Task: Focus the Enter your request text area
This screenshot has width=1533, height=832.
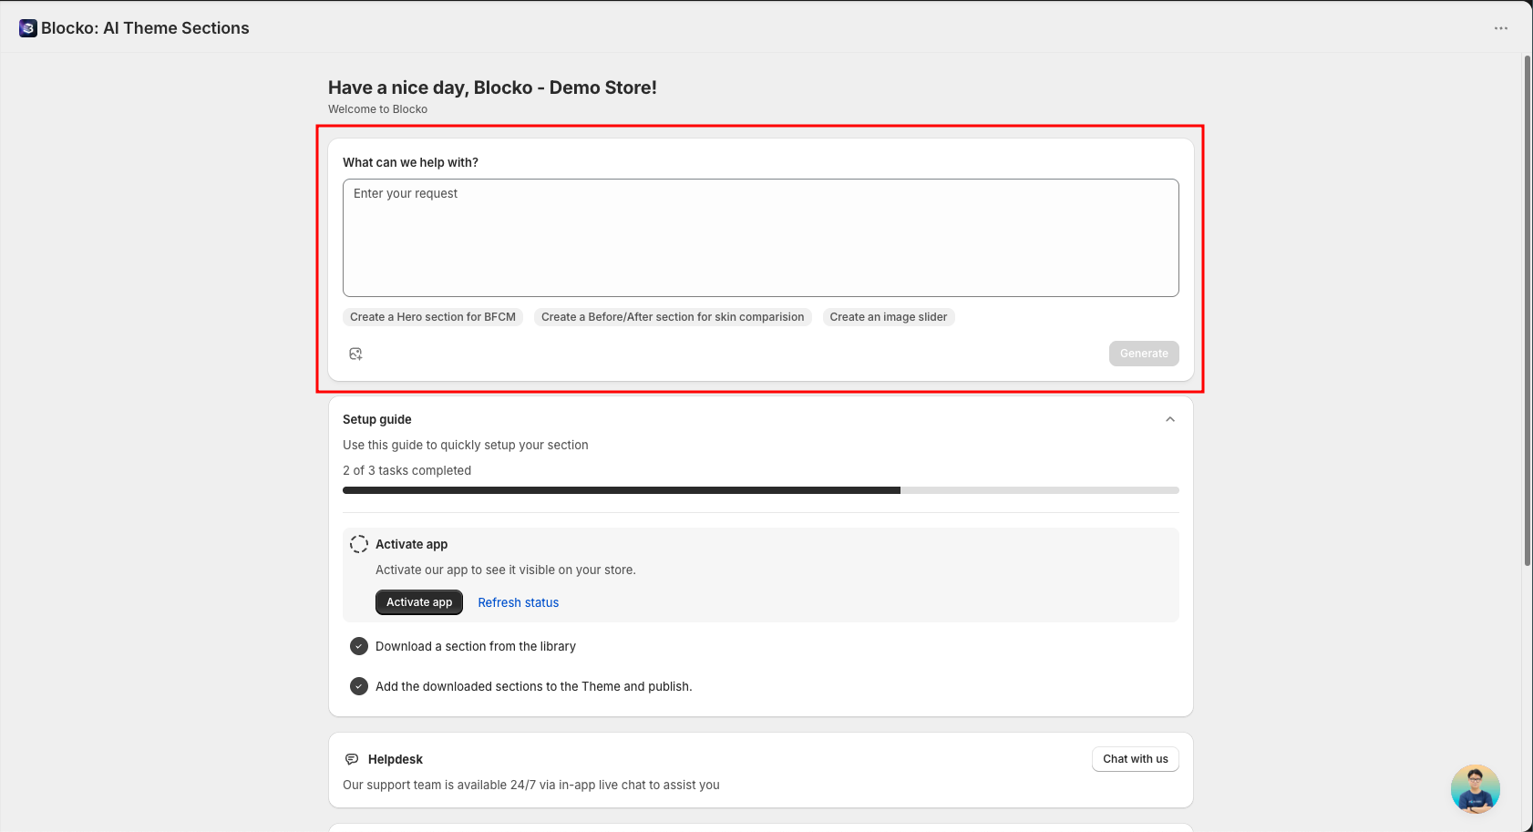Action: point(761,238)
